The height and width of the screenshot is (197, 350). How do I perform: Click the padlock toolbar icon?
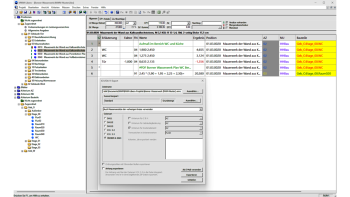point(168,12)
